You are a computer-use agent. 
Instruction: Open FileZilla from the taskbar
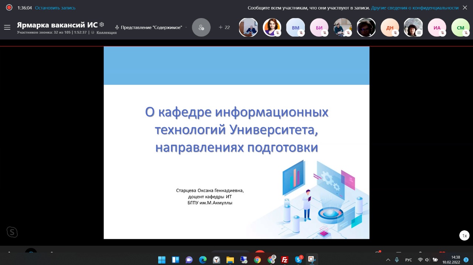click(285, 260)
